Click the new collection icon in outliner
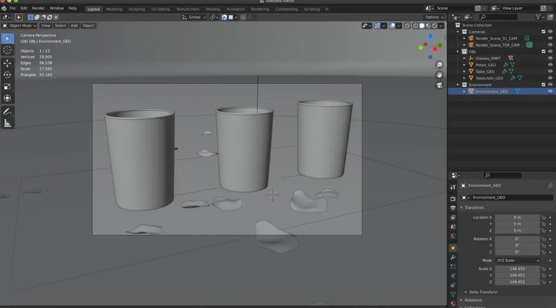Screen dimensions: 556x308 (x=550, y=17)
